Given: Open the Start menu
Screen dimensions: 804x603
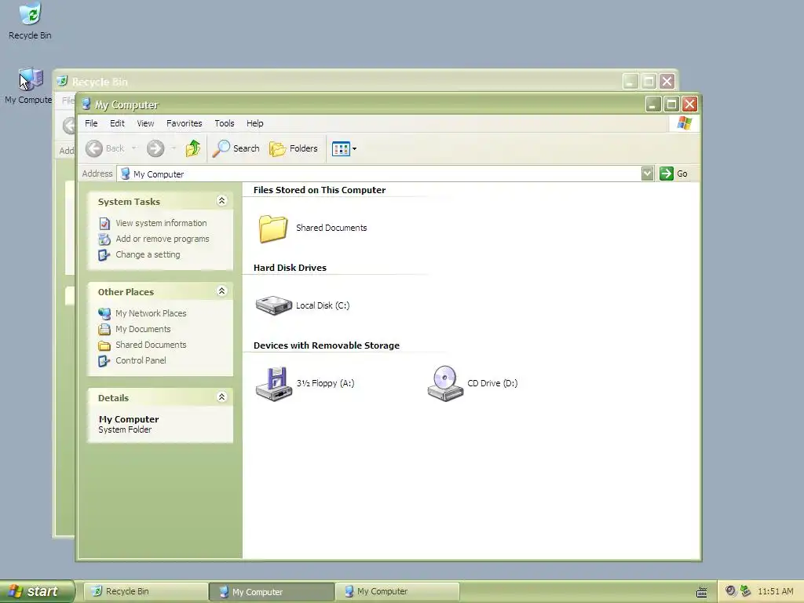Looking at the screenshot, I should 37,591.
